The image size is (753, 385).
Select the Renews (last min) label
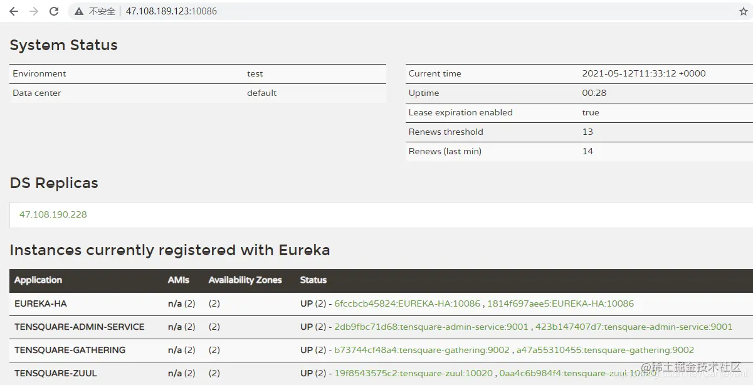[x=445, y=151]
